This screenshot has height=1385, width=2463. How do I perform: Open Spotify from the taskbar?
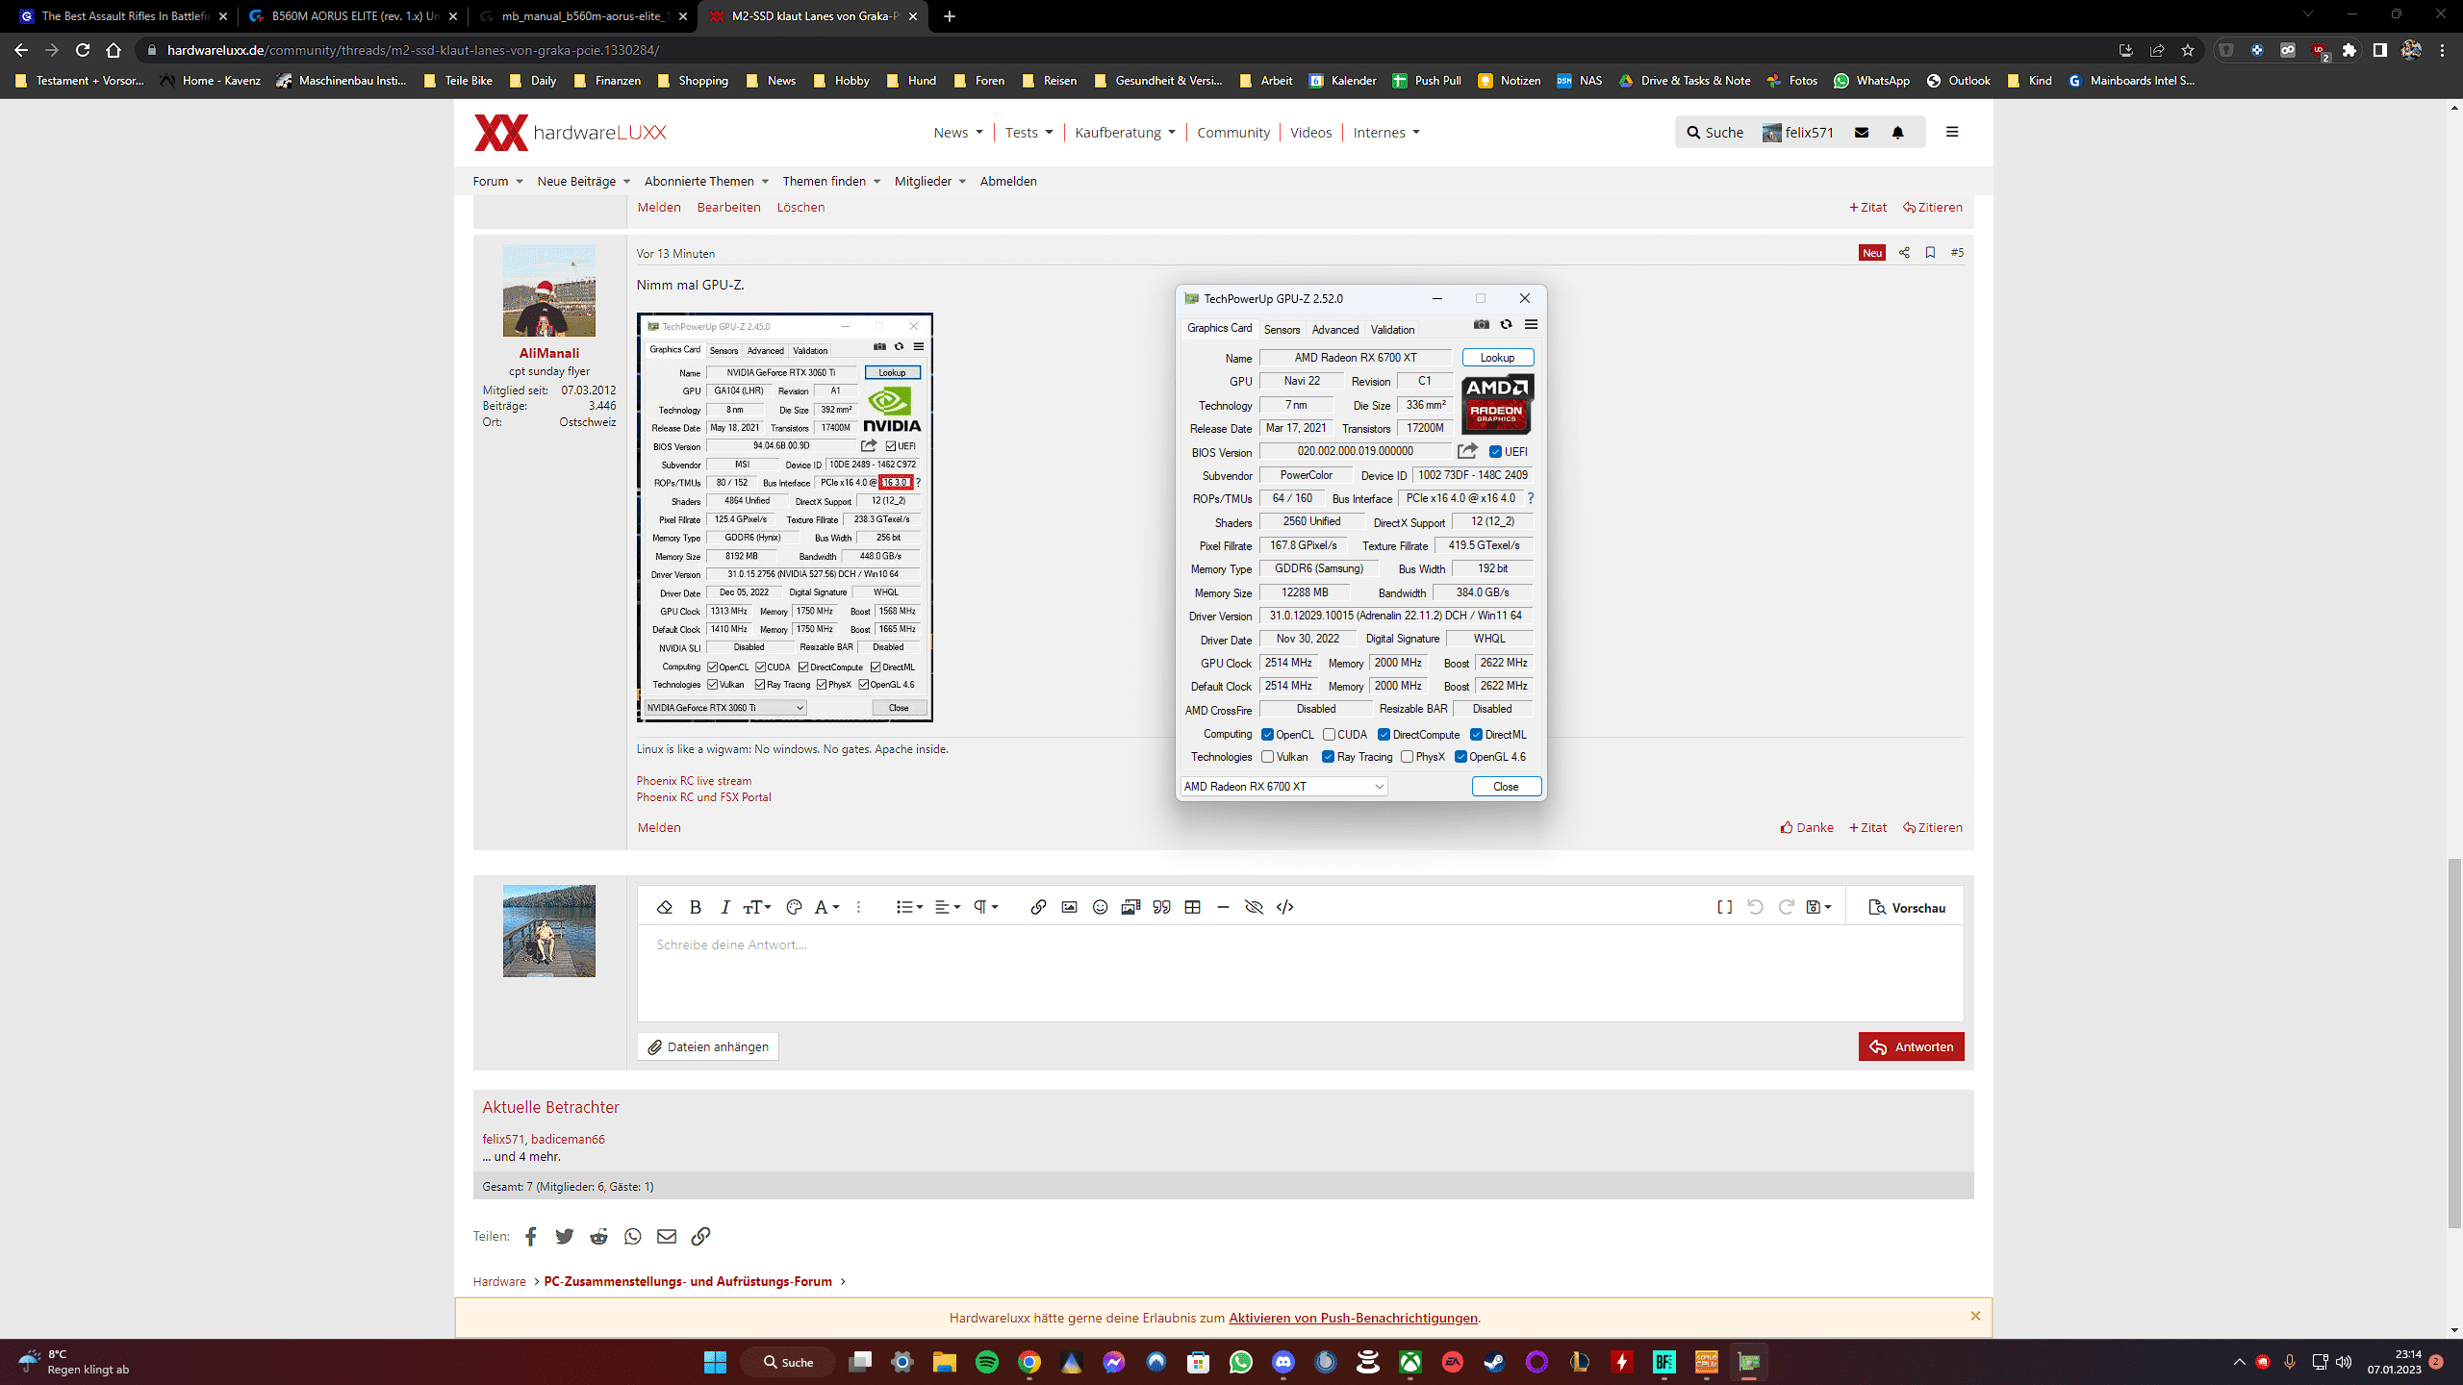click(x=987, y=1362)
